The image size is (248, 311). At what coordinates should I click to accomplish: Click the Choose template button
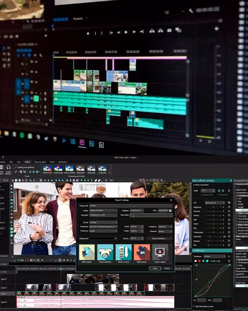pos(159,238)
